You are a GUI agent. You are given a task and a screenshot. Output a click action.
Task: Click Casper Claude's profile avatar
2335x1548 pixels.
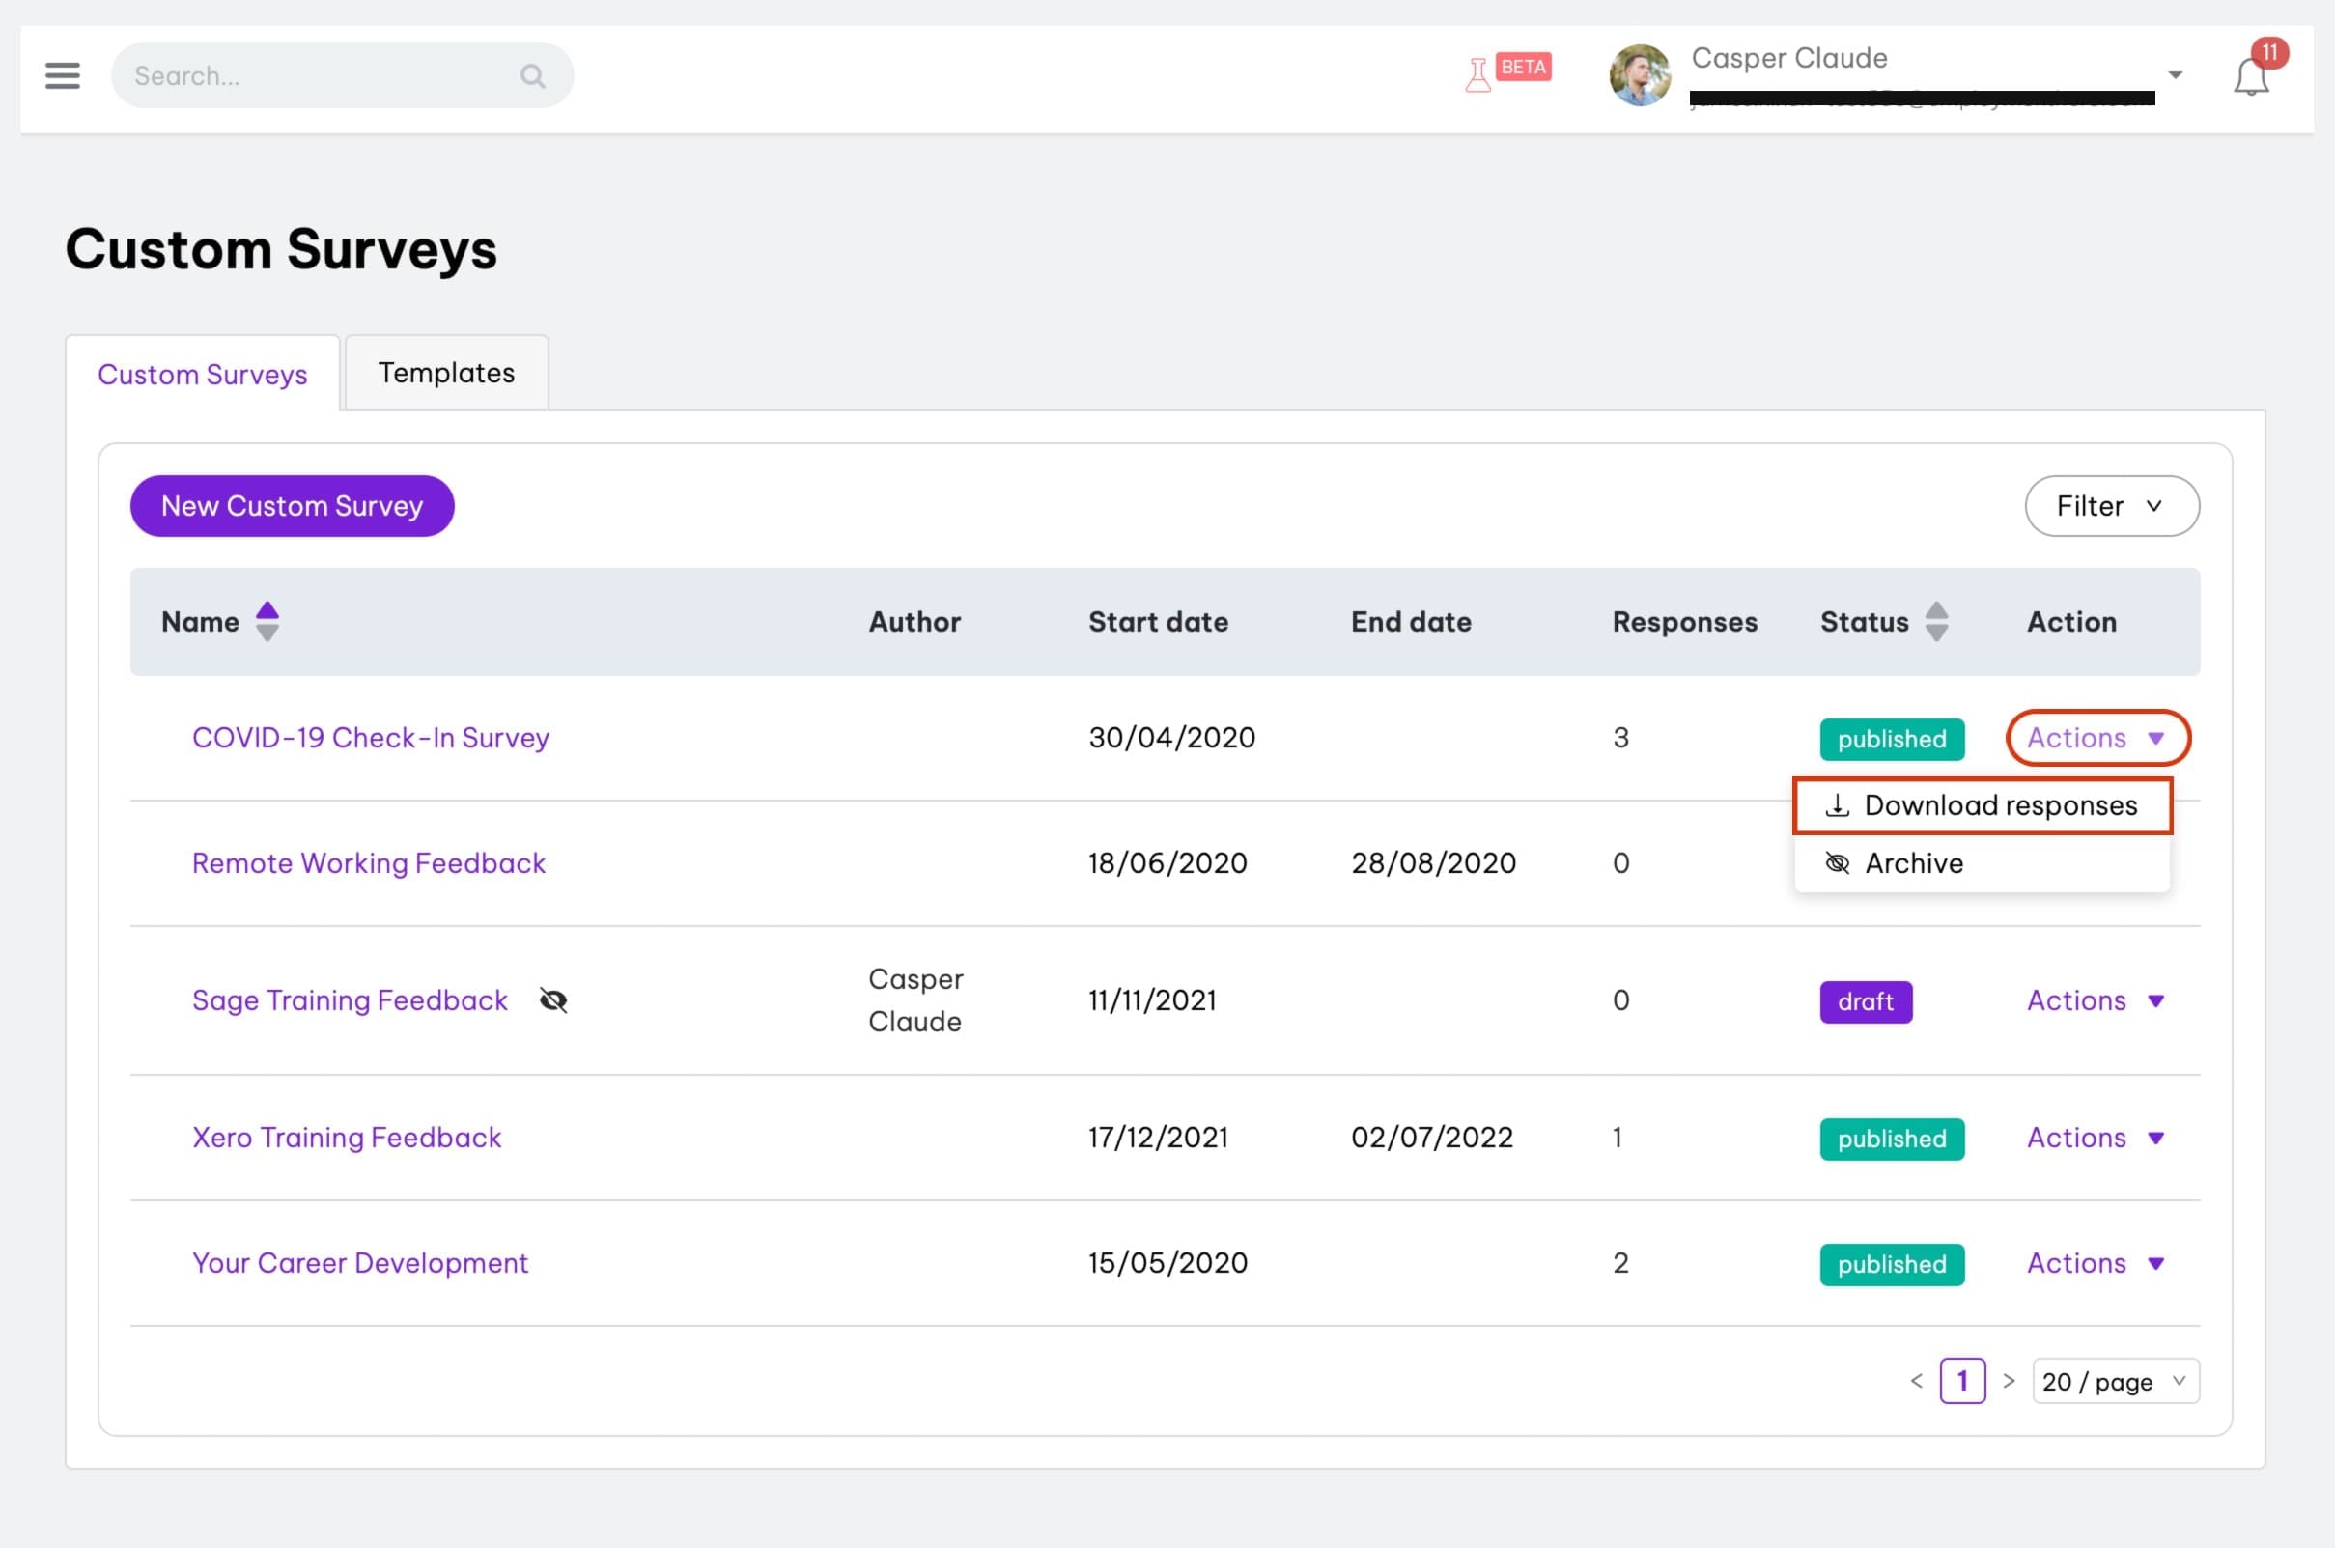(1639, 75)
